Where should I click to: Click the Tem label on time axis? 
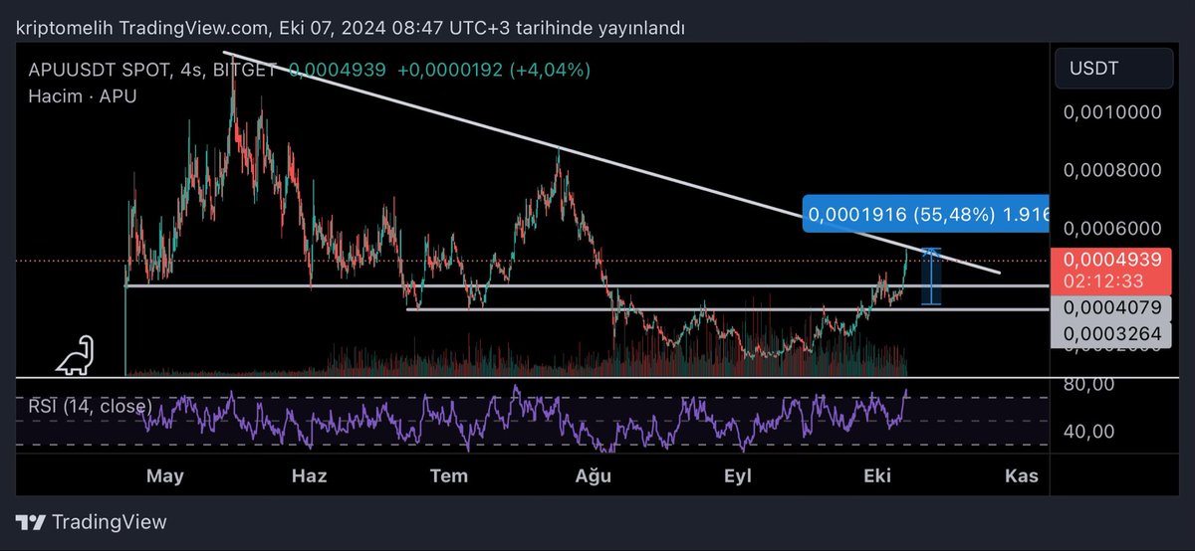(x=449, y=476)
